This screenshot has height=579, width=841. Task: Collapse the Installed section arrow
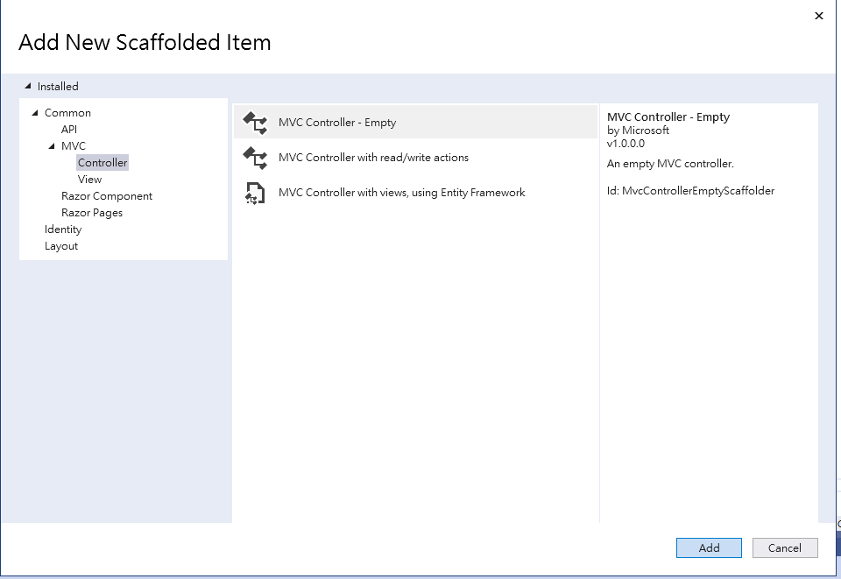click(x=28, y=87)
